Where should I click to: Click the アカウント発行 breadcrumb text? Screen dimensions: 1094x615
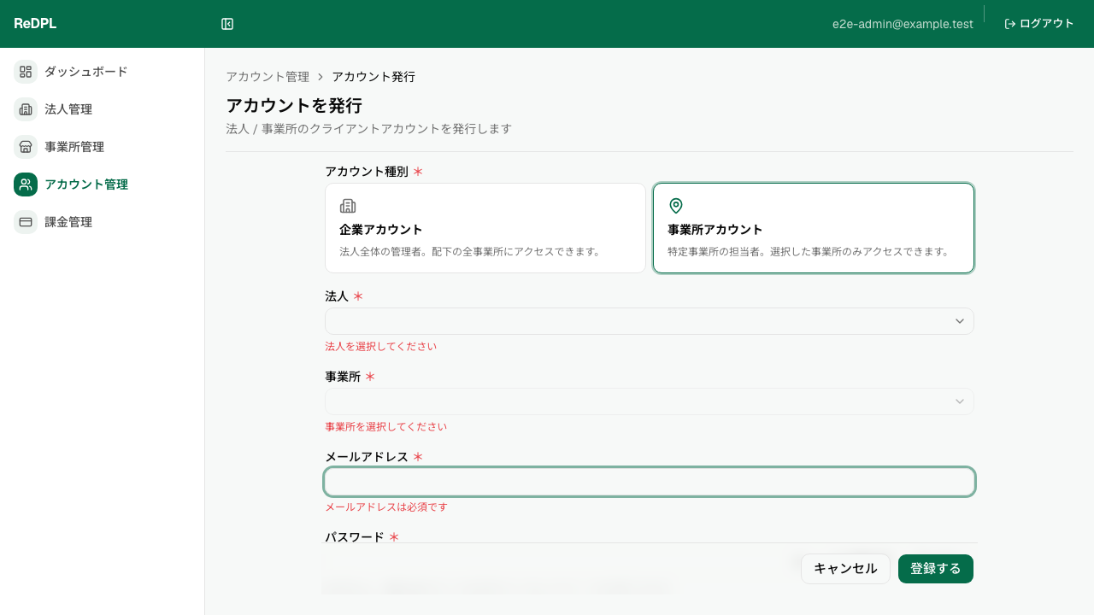373,77
